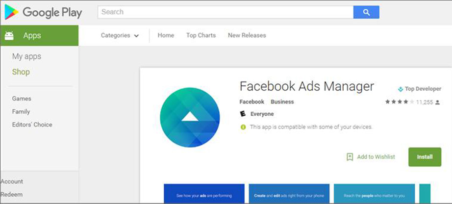Open the 'Reach the people' screenshot

pos(374,194)
